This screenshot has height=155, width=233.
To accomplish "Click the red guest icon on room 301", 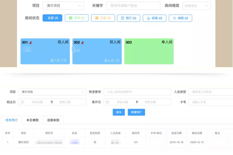I will coord(31,42).
